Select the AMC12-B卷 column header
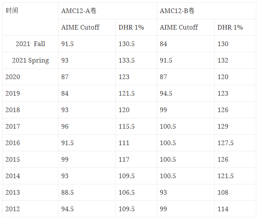Screen dimensions: 259x220 (x=206, y=11)
